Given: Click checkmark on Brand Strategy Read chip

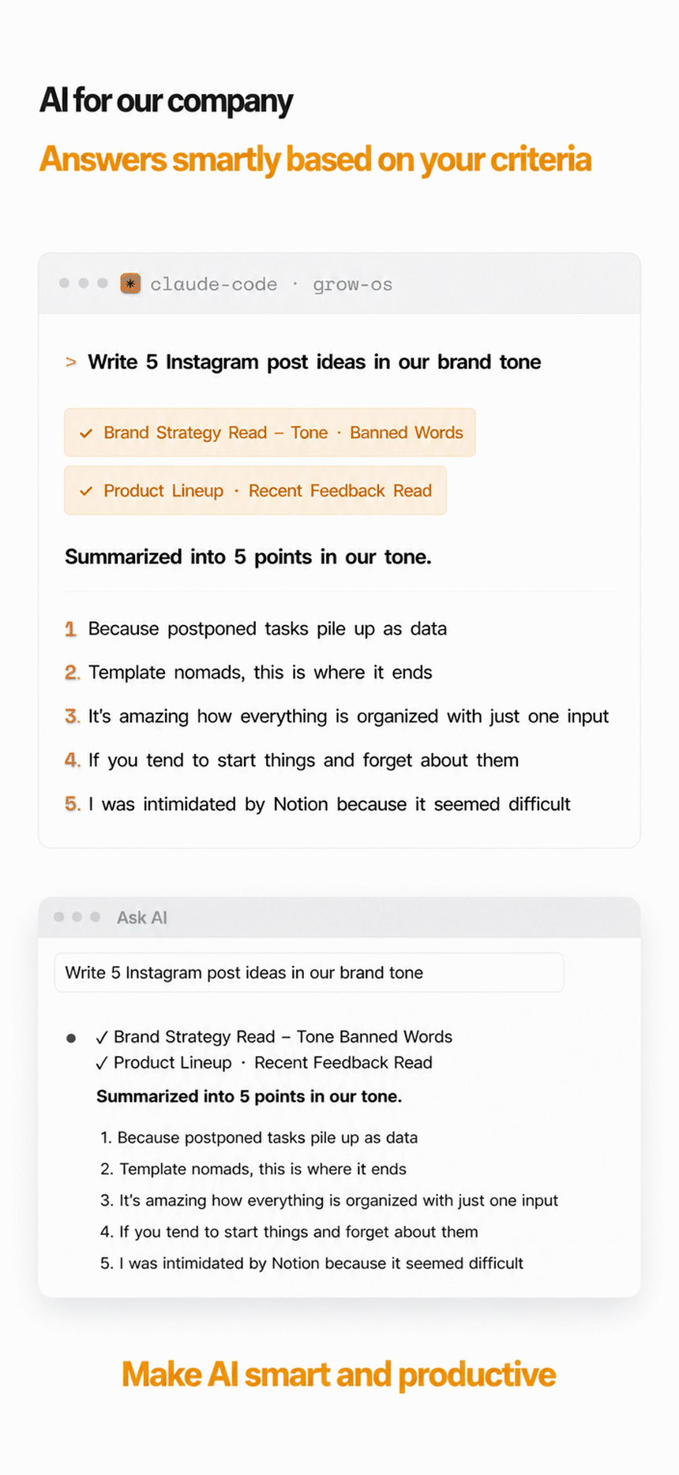Looking at the screenshot, I should pos(86,433).
